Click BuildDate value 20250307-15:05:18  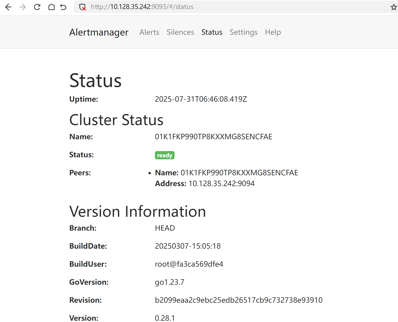tap(188, 246)
